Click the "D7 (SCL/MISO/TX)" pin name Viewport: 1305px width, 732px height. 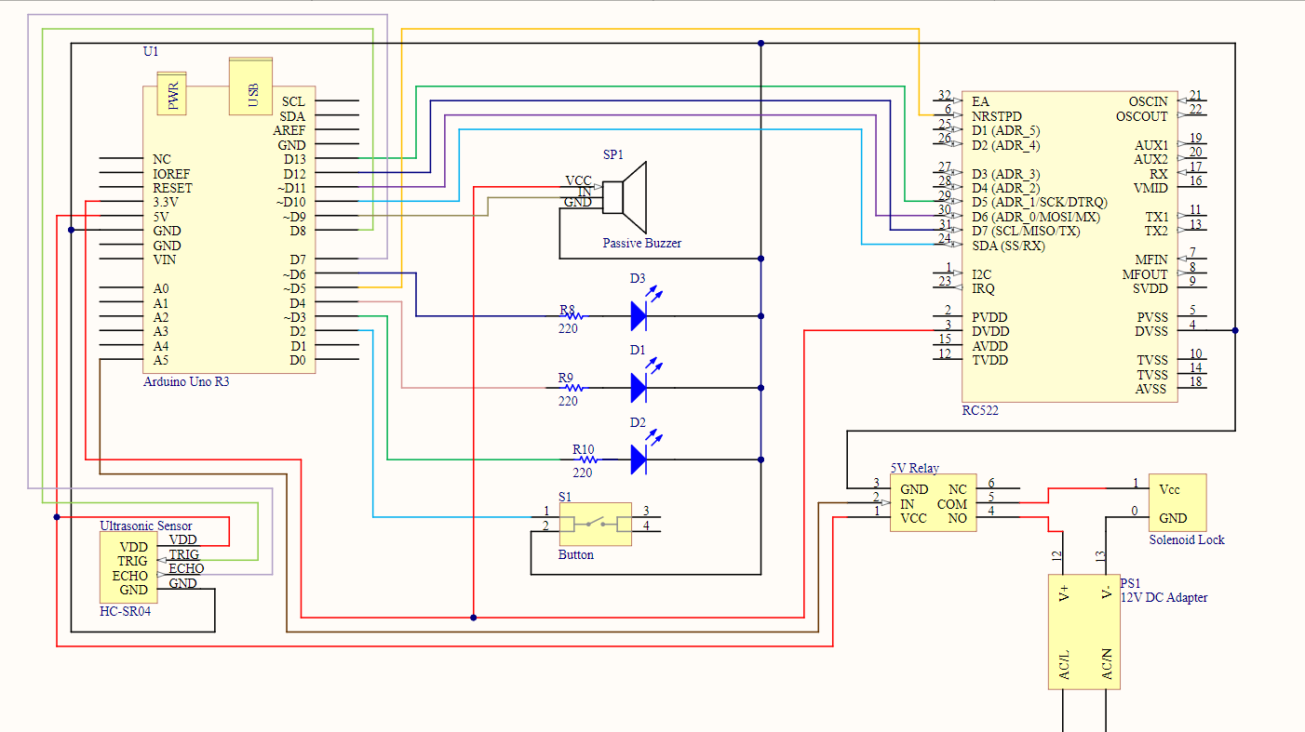pos(1026,231)
